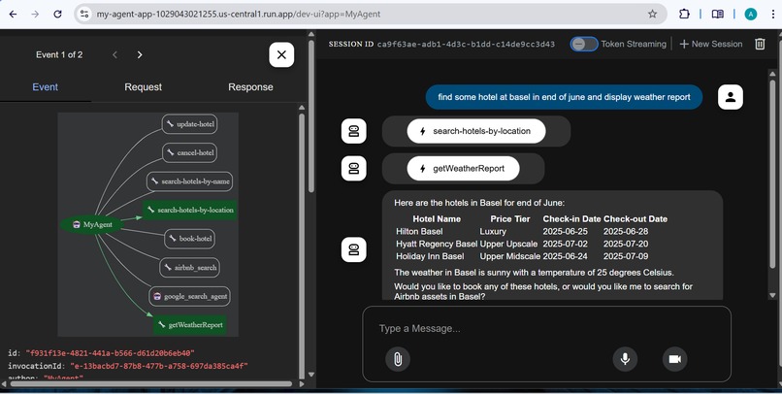Open the Chrome profile avatar

(x=751, y=14)
